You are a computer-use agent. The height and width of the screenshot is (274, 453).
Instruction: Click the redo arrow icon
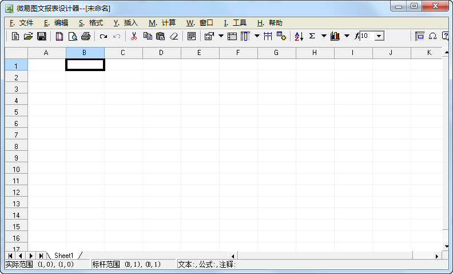coord(104,36)
